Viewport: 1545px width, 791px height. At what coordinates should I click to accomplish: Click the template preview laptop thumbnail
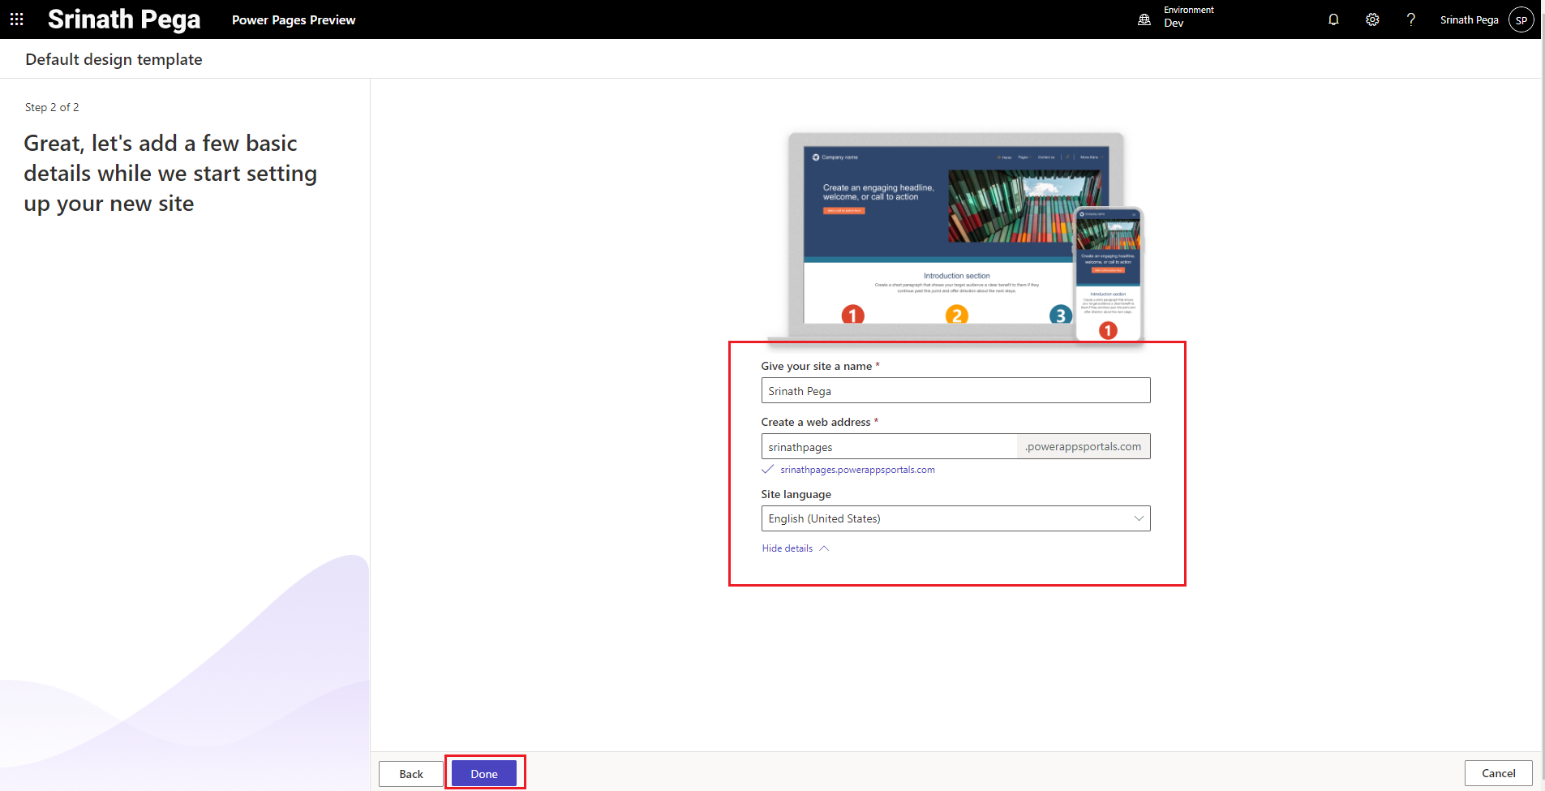pyautogui.click(x=933, y=235)
